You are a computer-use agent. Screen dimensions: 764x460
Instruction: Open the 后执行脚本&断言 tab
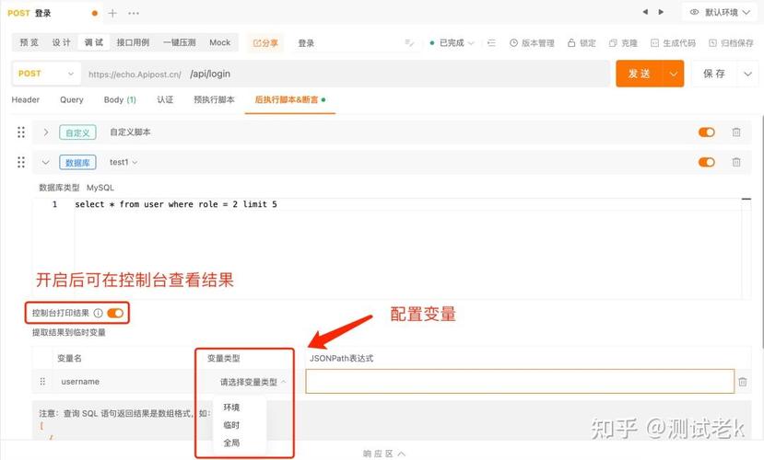point(290,99)
